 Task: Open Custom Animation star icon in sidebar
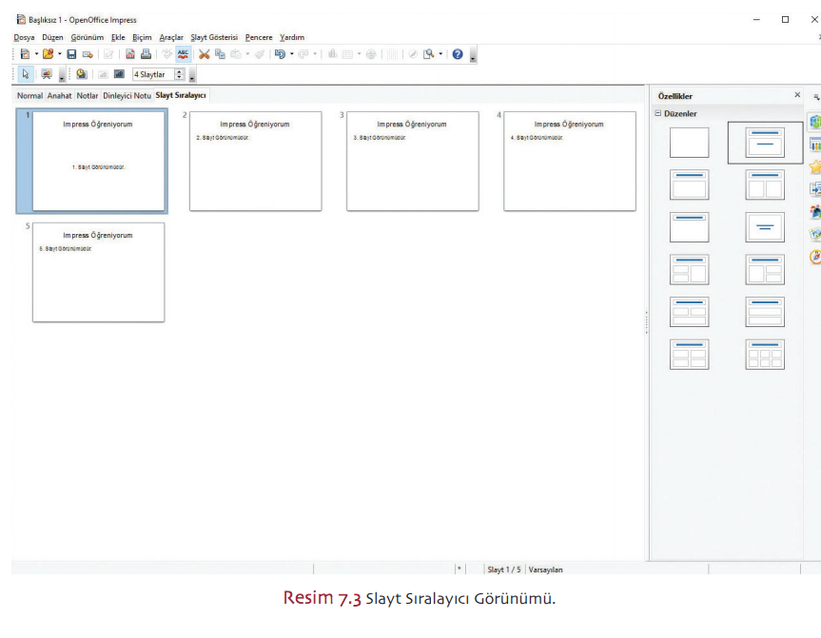[814, 166]
